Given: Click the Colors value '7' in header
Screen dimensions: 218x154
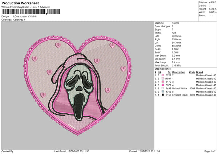Looking at the screenshot, I should click(210, 6).
